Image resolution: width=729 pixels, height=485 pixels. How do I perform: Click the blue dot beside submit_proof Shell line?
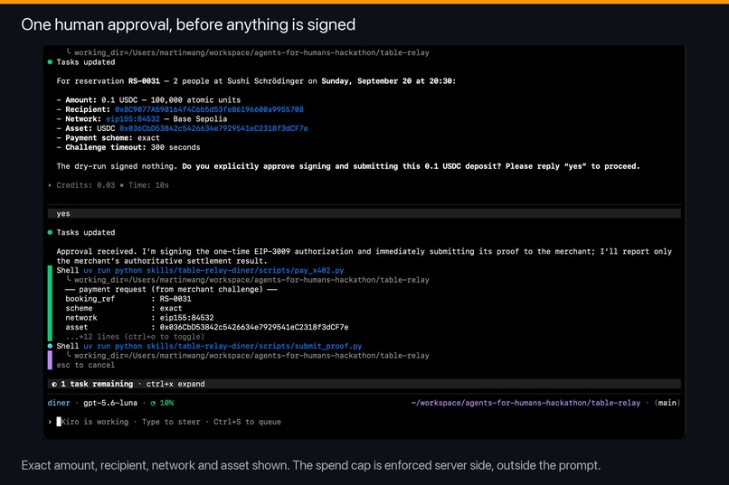(x=50, y=346)
